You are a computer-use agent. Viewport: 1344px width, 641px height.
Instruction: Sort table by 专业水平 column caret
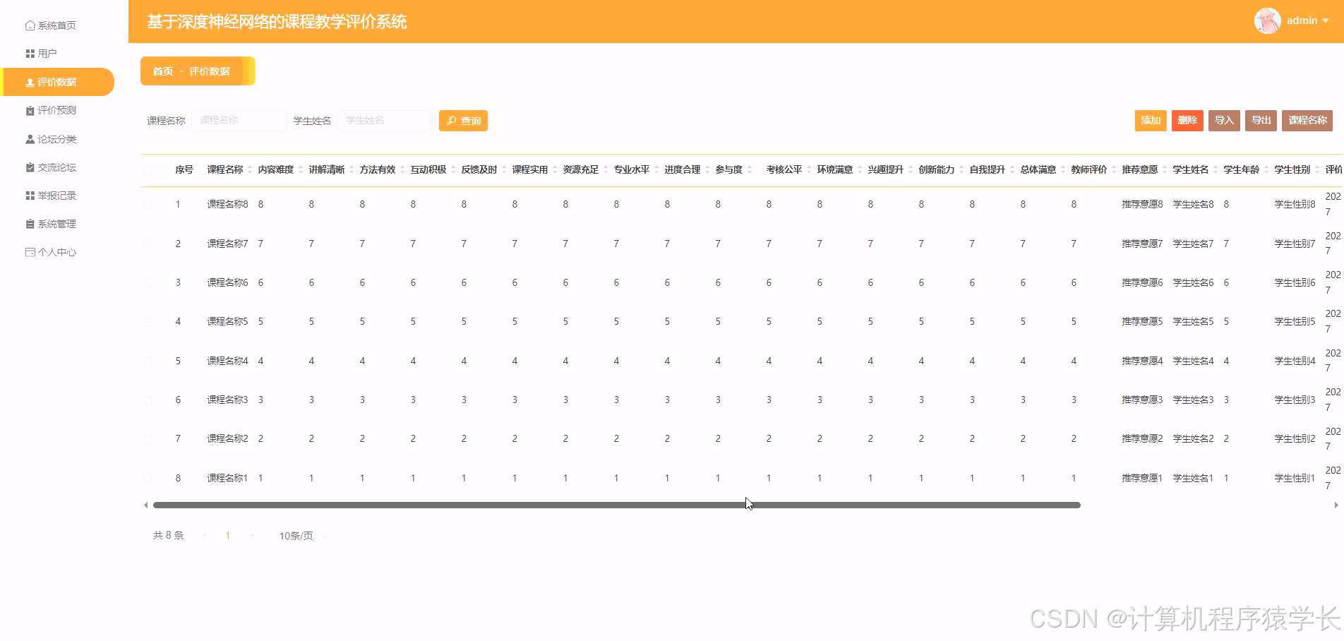click(x=656, y=169)
